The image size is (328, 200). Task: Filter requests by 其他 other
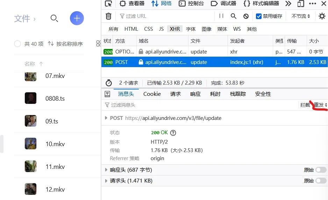tap(252, 29)
